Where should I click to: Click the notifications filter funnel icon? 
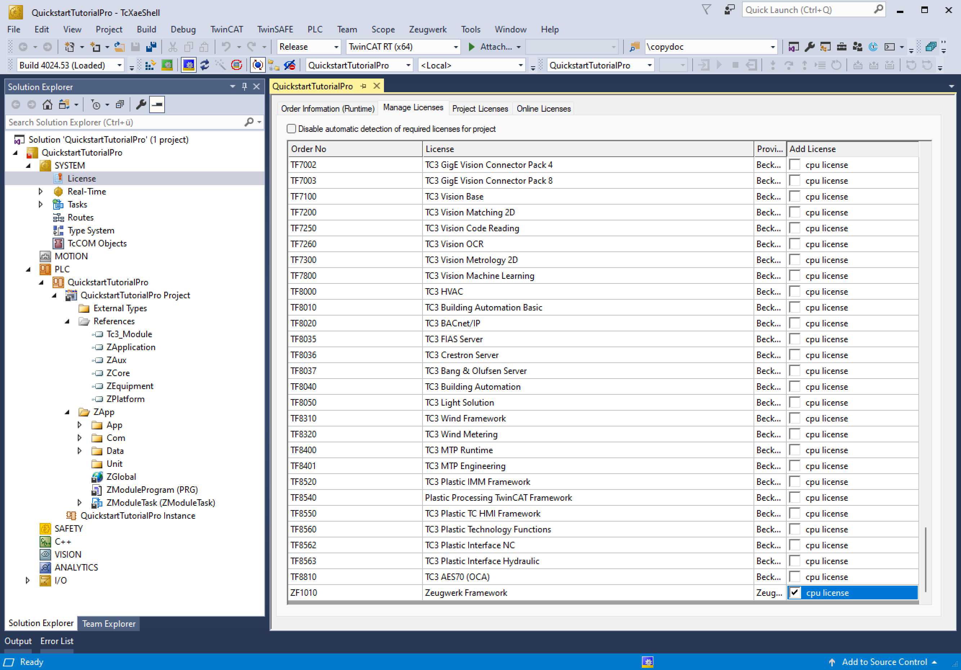706,10
